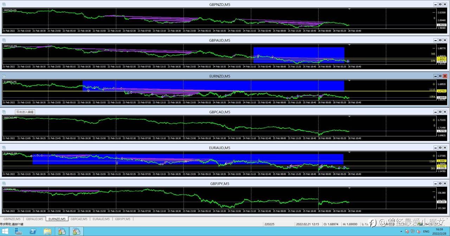Click the GBPJPY,M5 chart window title icon
The width and height of the screenshot is (450, 236).
(x=4, y=183)
